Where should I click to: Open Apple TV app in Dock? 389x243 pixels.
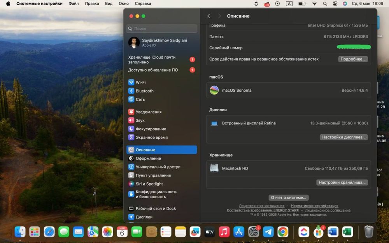tap(210, 232)
